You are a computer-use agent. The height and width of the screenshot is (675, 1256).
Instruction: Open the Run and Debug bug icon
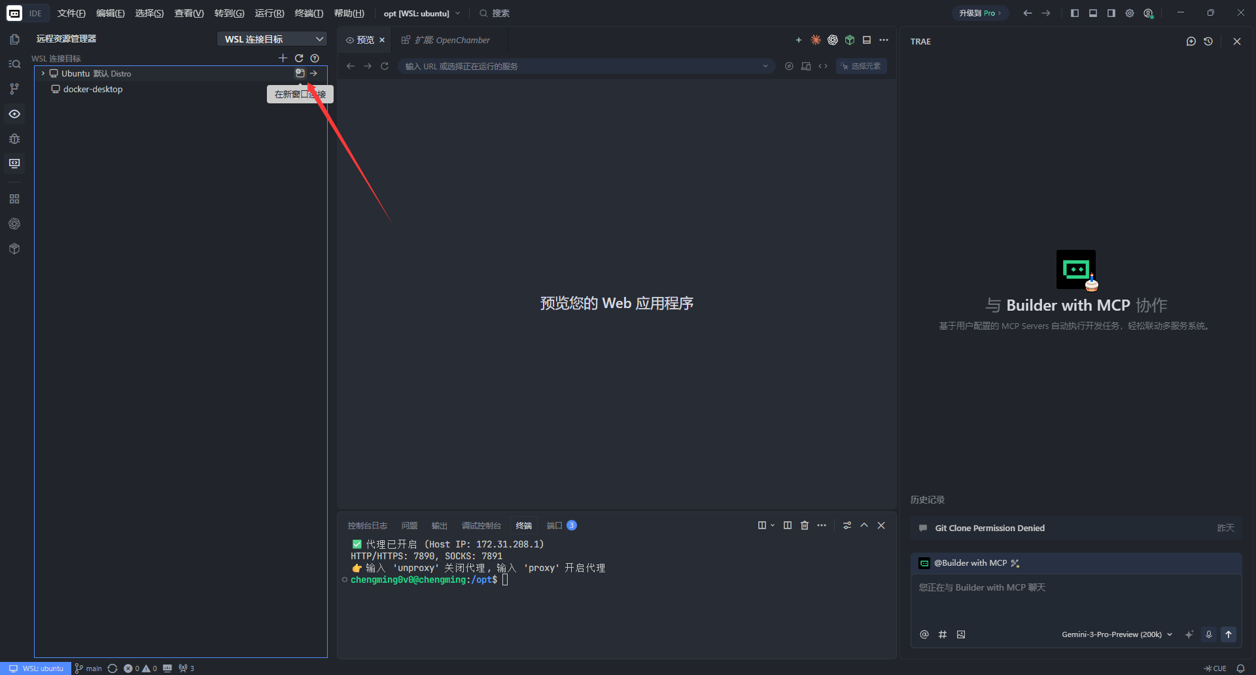pyautogui.click(x=14, y=139)
